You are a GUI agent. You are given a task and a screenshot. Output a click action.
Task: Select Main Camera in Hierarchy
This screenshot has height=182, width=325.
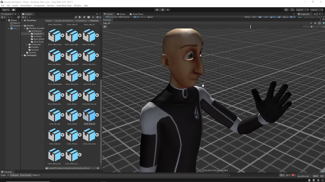click(15, 23)
